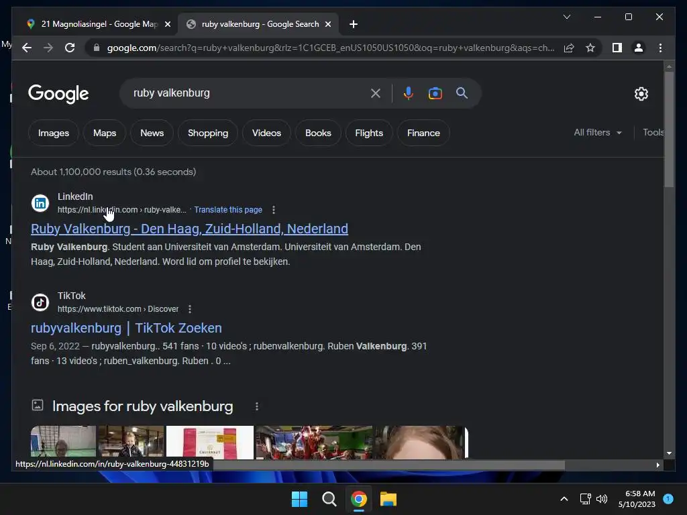This screenshot has width=687, height=515.
Task: View site information via the lock icon
Action: click(x=97, y=48)
